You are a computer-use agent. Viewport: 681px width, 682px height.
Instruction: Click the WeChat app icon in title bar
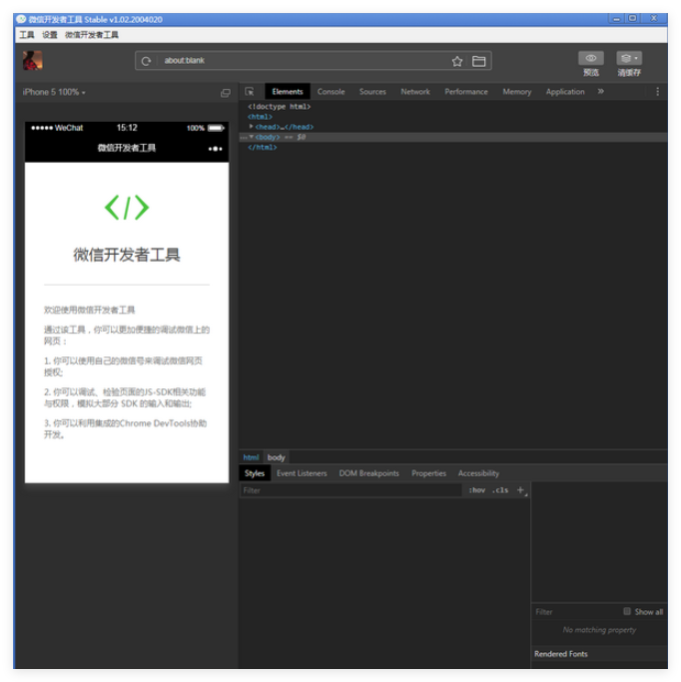(21, 19)
